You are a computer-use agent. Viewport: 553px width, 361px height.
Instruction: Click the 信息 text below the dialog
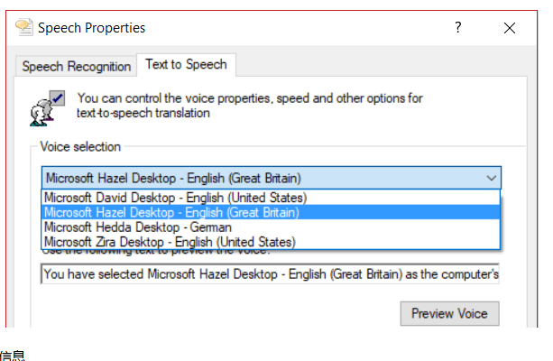[13, 355]
